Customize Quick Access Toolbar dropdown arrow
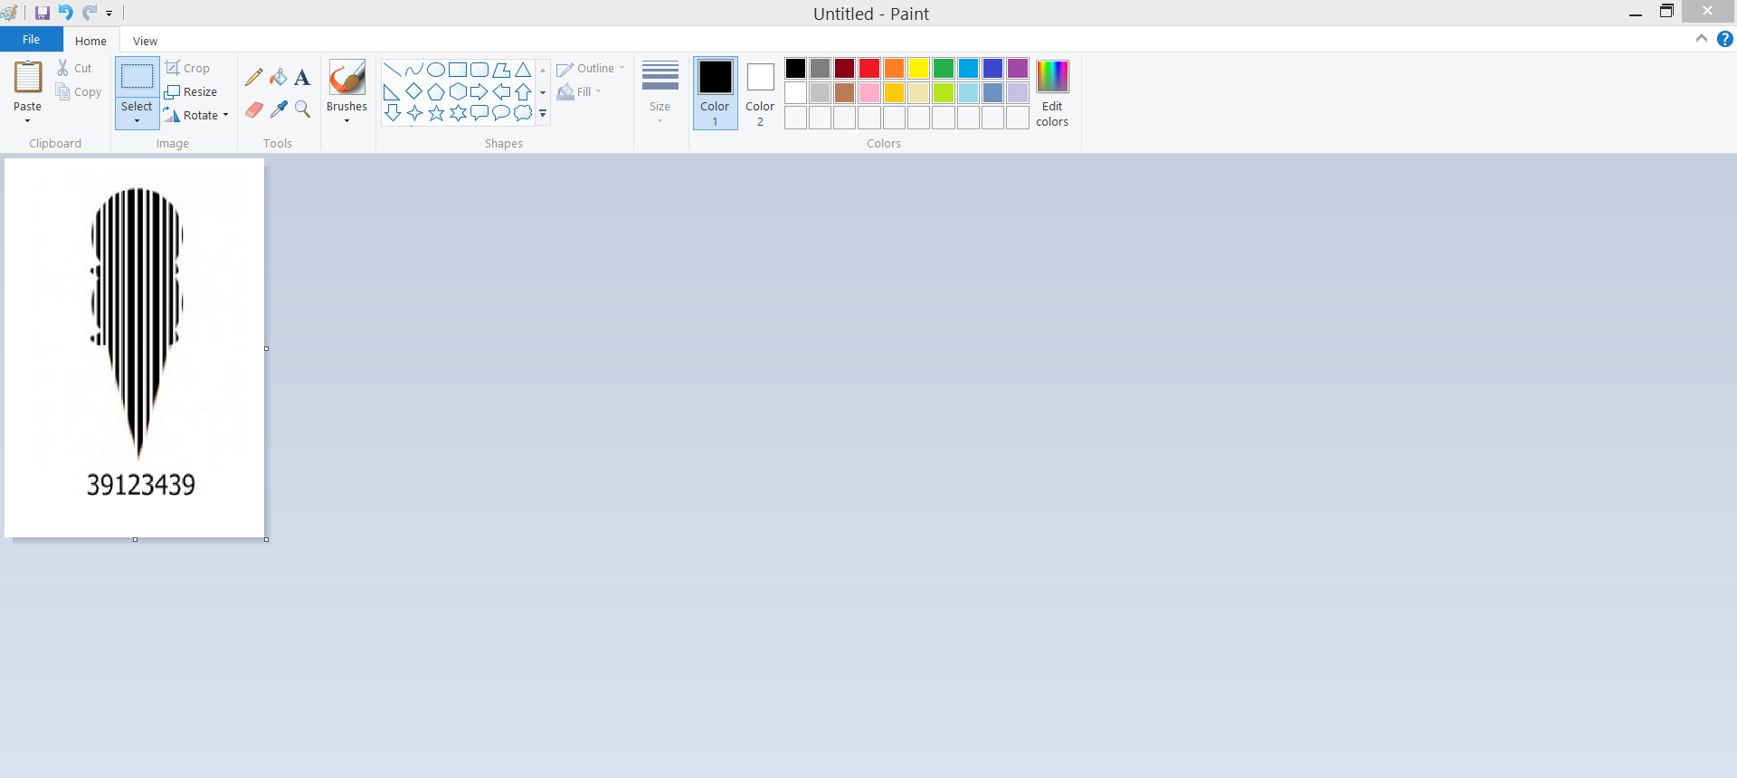This screenshot has width=1737, height=778. (109, 14)
